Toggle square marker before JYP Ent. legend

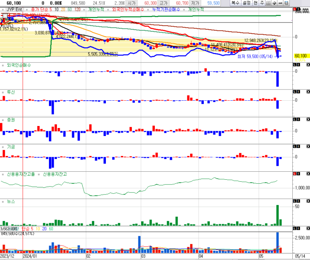3,10
